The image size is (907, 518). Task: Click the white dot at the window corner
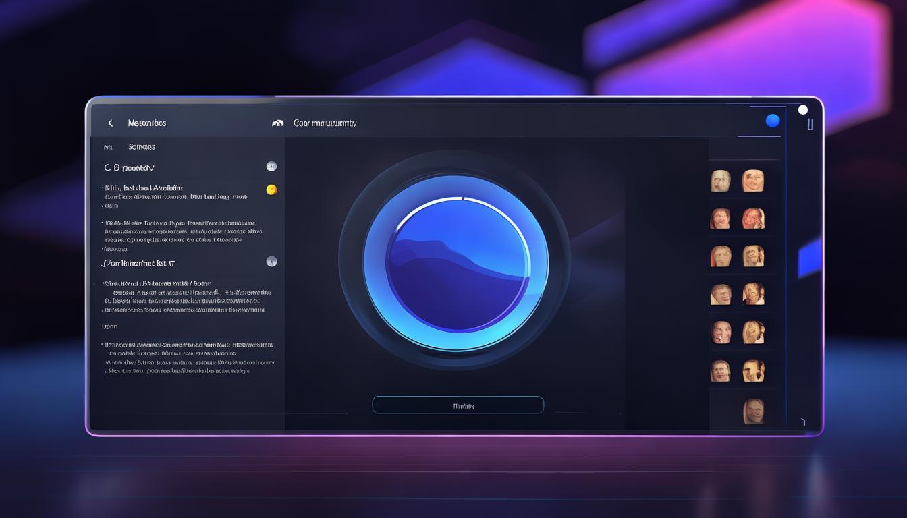click(802, 110)
